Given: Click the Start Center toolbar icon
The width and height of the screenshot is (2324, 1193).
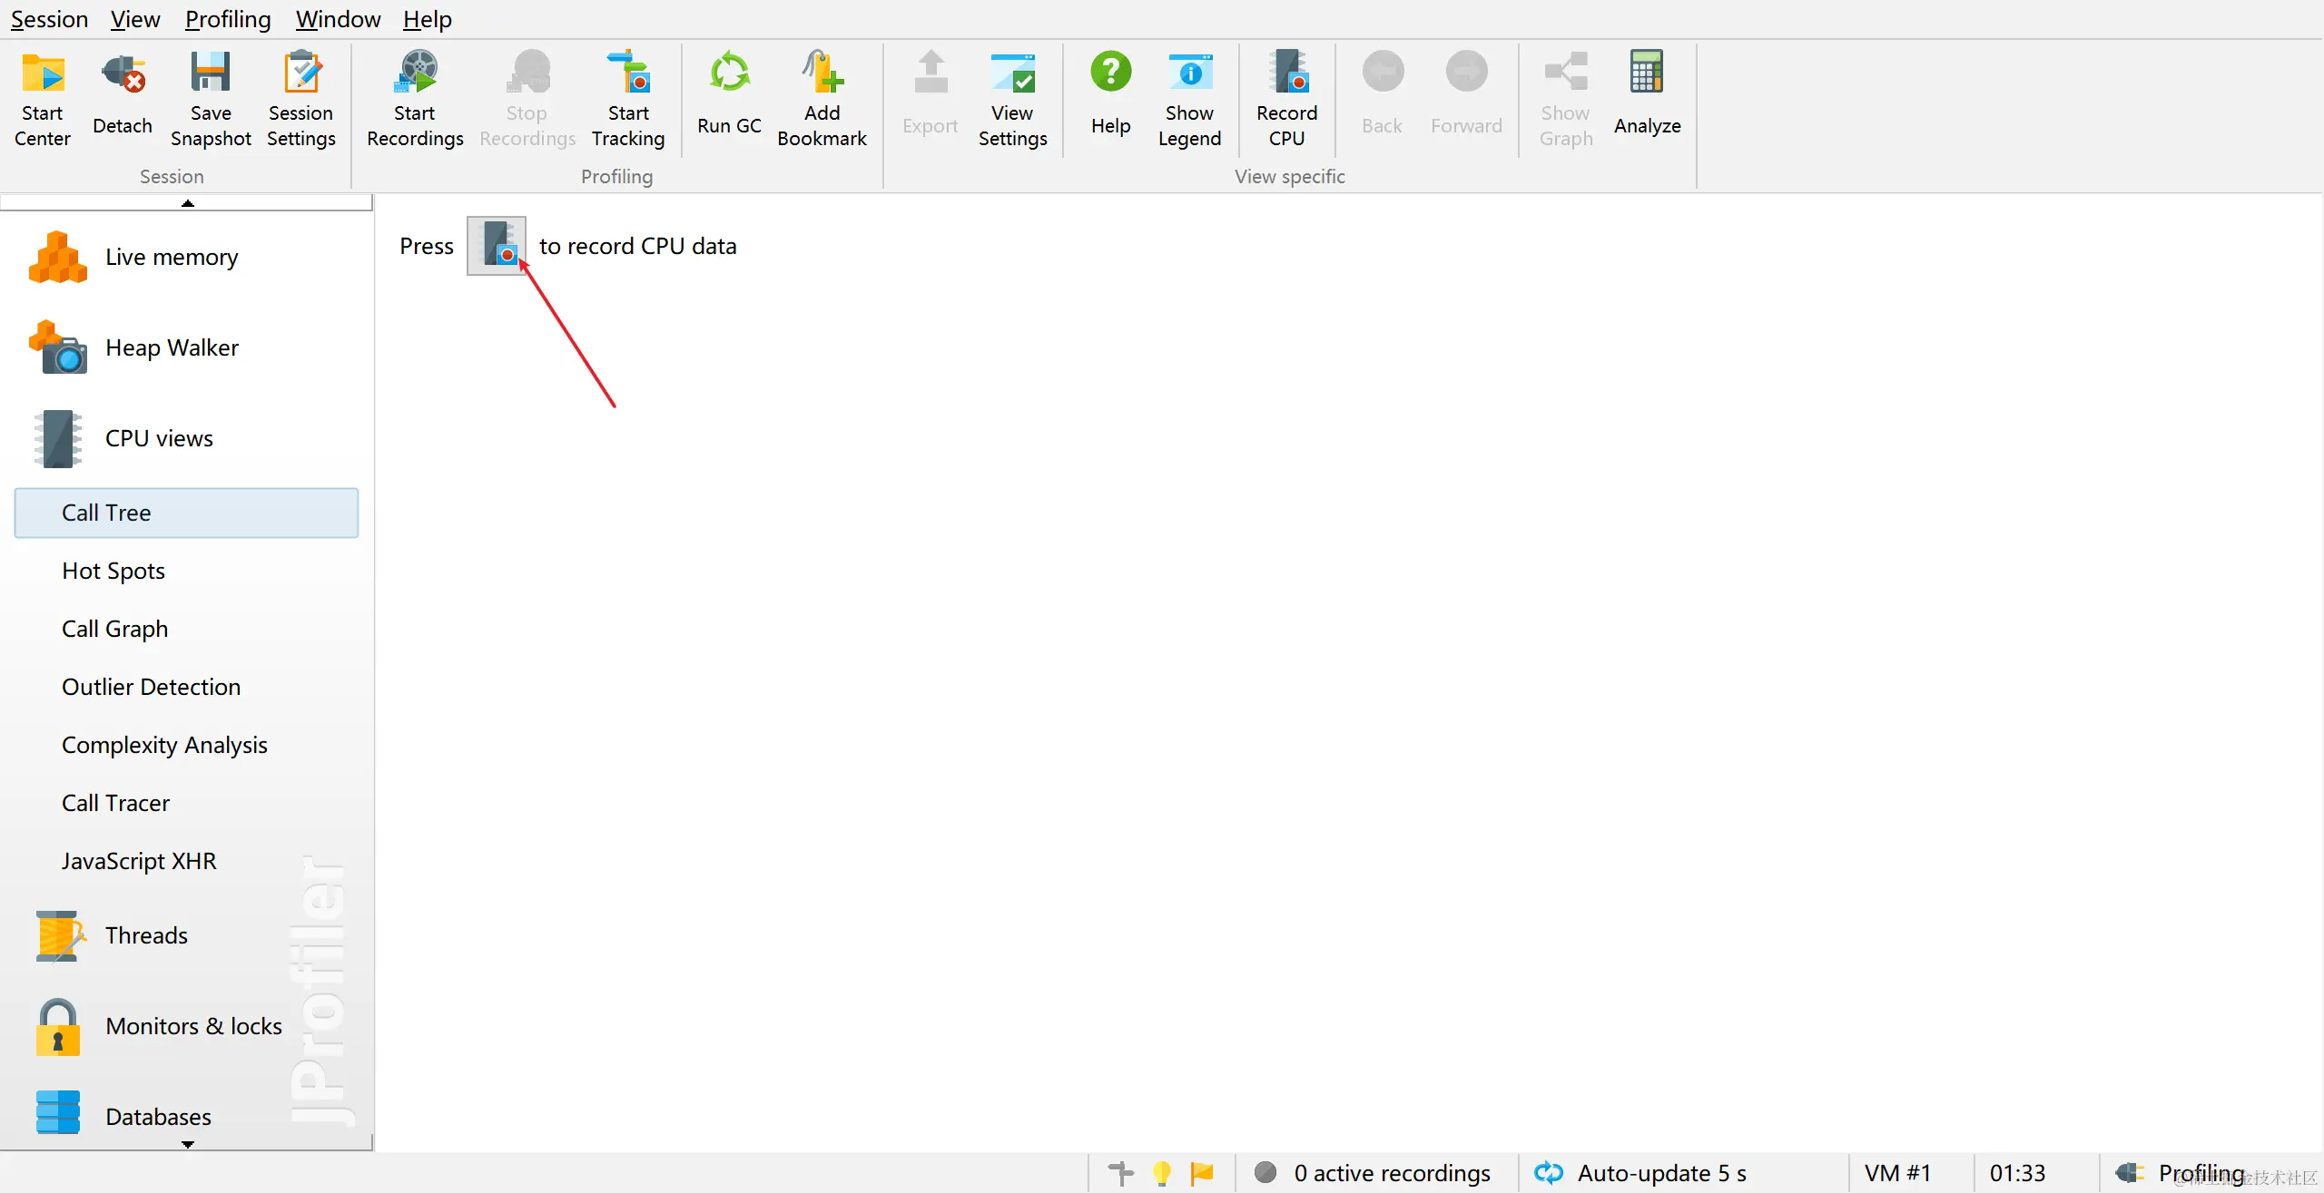Looking at the screenshot, I should [43, 98].
